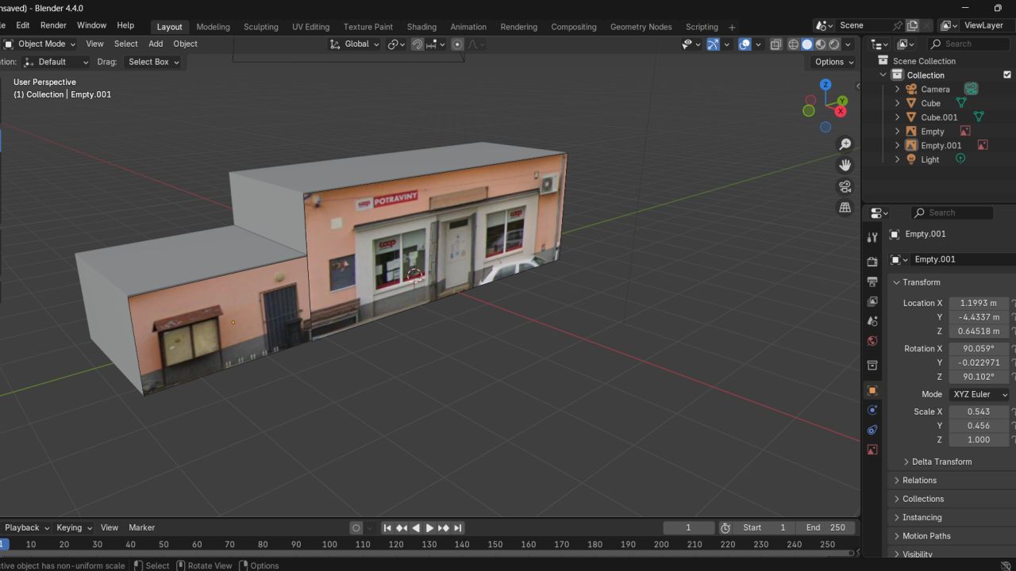Play the animation forward
The height and width of the screenshot is (571, 1016).
pyautogui.click(x=429, y=527)
